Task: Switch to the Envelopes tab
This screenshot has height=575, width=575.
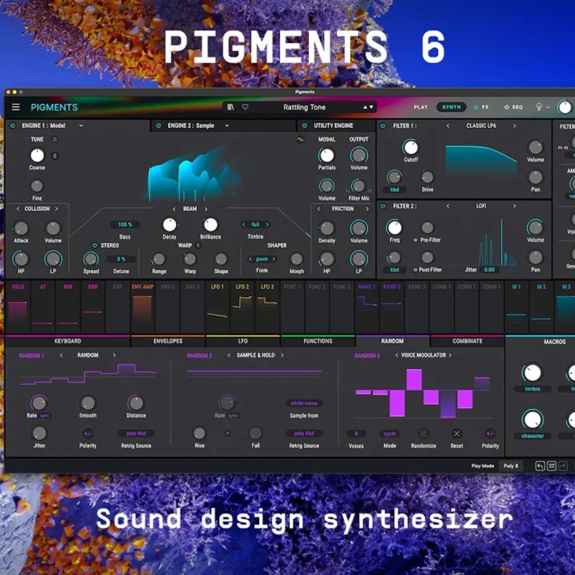Action: tap(168, 341)
